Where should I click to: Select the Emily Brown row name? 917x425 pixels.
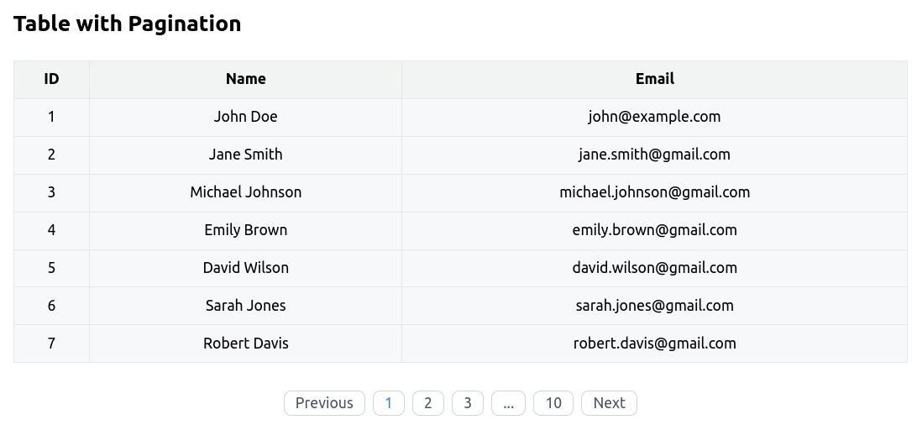click(245, 230)
